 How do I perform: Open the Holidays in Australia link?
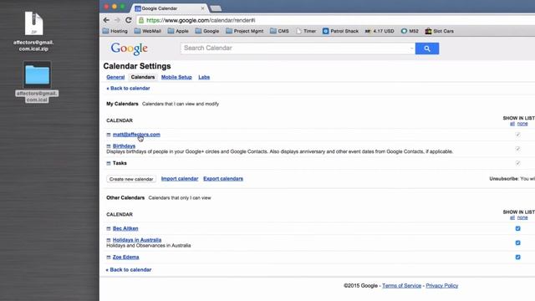coord(137,240)
